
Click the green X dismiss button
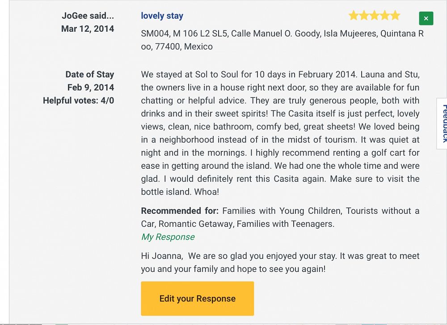point(426,18)
